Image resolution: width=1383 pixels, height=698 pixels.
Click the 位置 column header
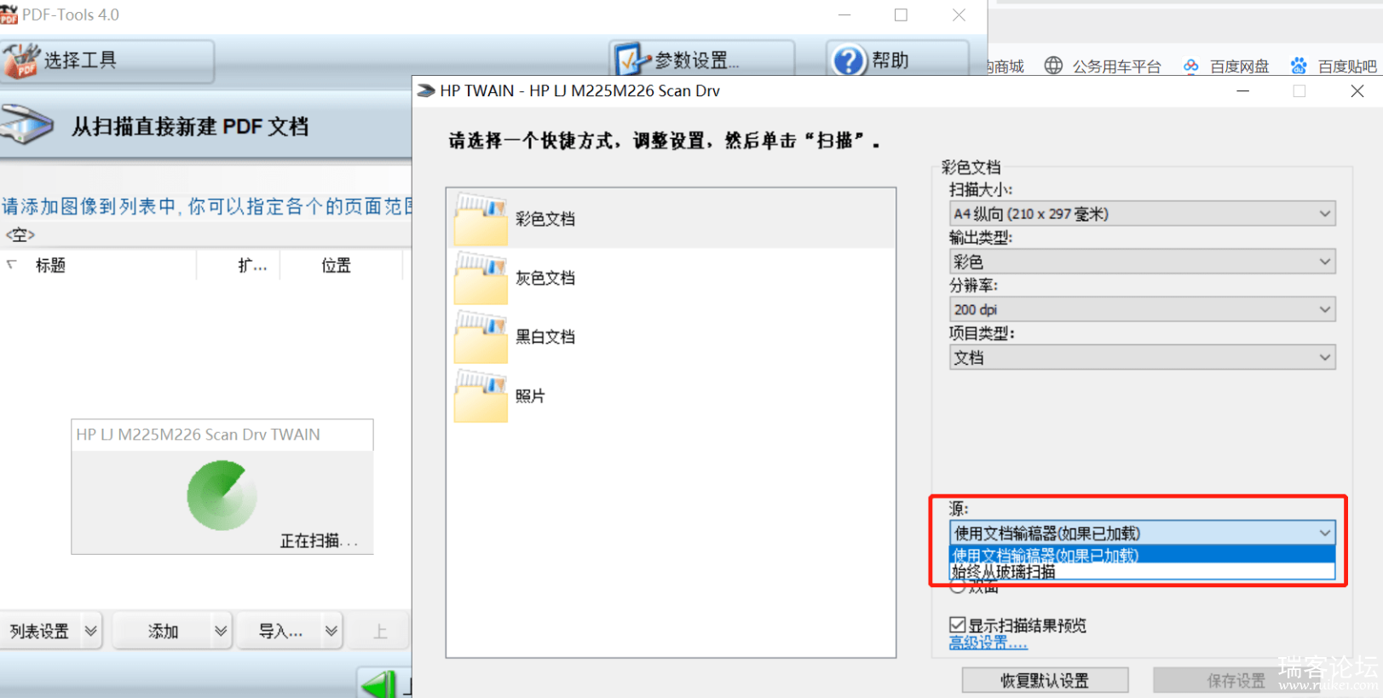[x=341, y=265]
